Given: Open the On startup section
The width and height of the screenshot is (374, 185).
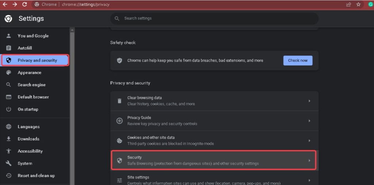Looking at the screenshot, I should (35, 109).
